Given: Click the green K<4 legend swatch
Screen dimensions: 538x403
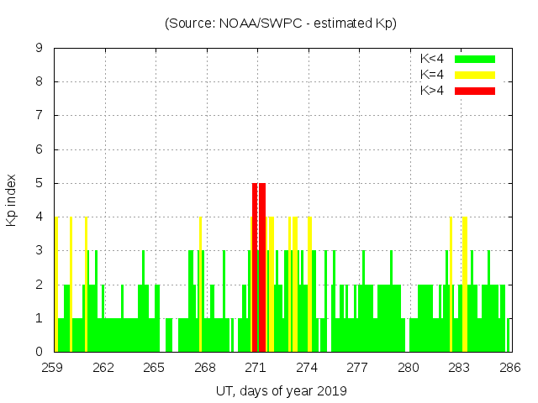Looking at the screenshot, I should (475, 59).
